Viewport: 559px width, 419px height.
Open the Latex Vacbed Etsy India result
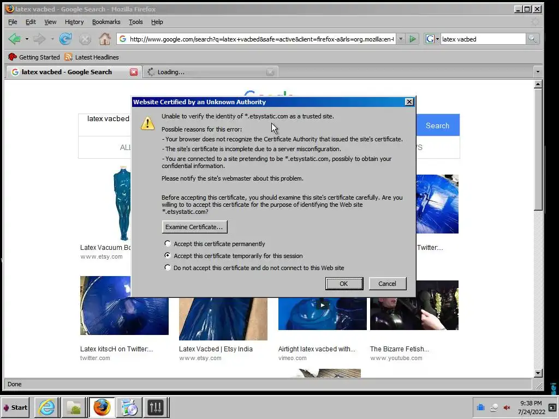pos(216,349)
